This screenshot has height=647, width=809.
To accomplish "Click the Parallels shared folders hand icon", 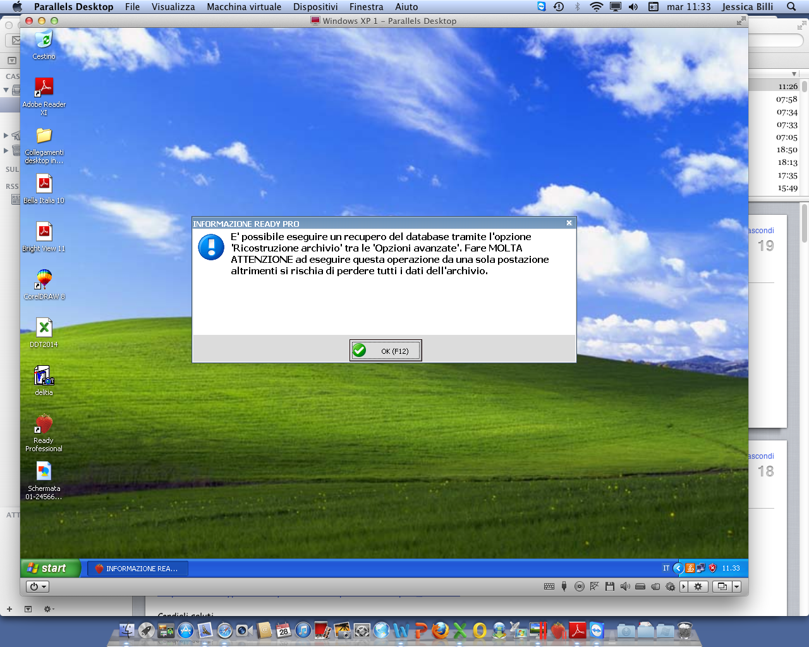I will point(655,586).
